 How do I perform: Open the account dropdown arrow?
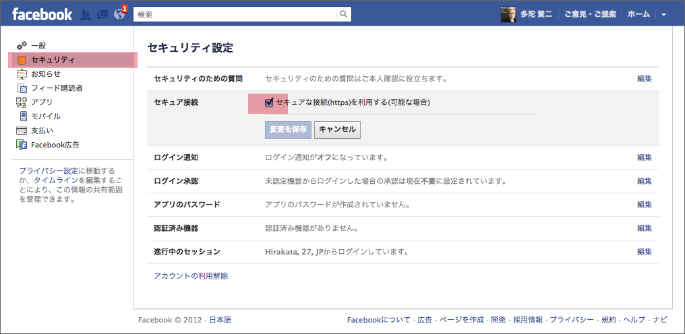663,15
